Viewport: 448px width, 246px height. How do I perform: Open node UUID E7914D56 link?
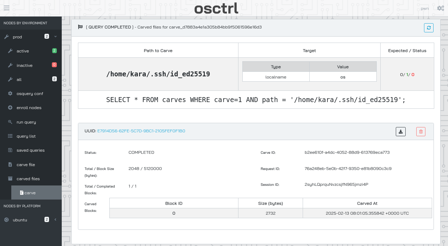[x=141, y=131]
